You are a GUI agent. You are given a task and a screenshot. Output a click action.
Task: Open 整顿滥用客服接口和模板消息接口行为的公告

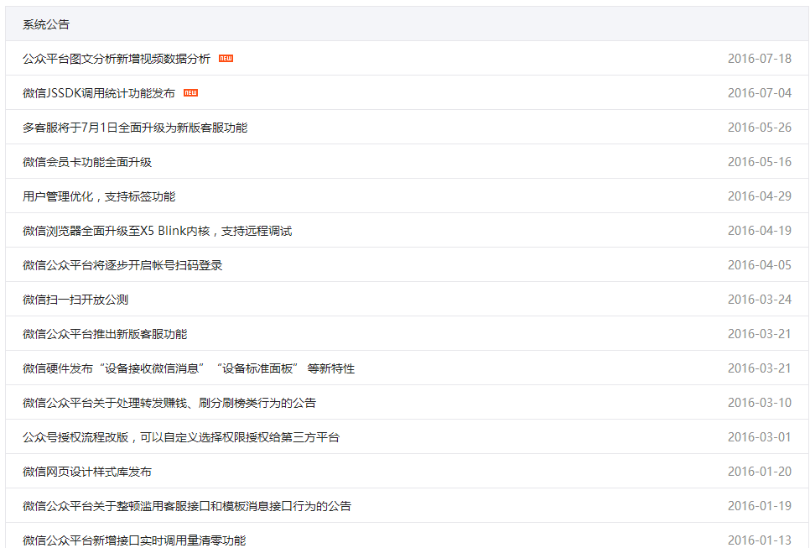[187, 506]
